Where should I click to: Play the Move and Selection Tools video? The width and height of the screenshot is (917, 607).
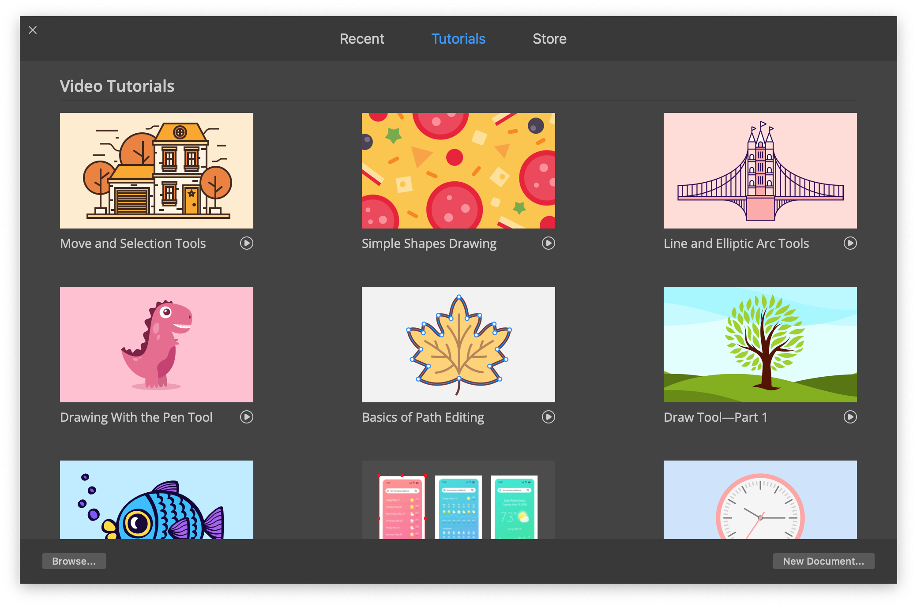(246, 243)
